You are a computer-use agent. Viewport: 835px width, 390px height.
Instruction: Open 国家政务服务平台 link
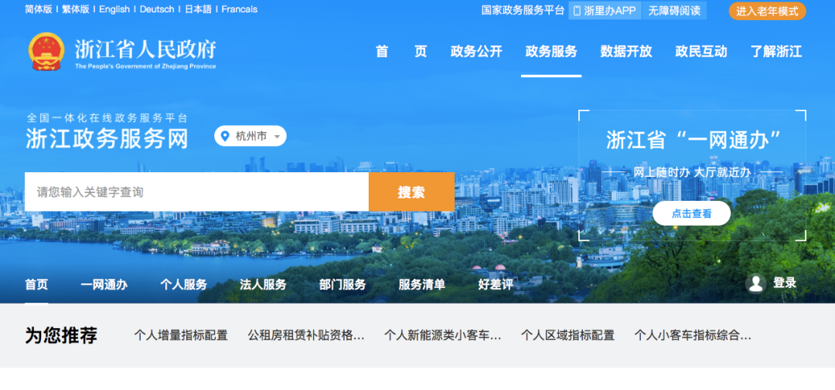523,11
